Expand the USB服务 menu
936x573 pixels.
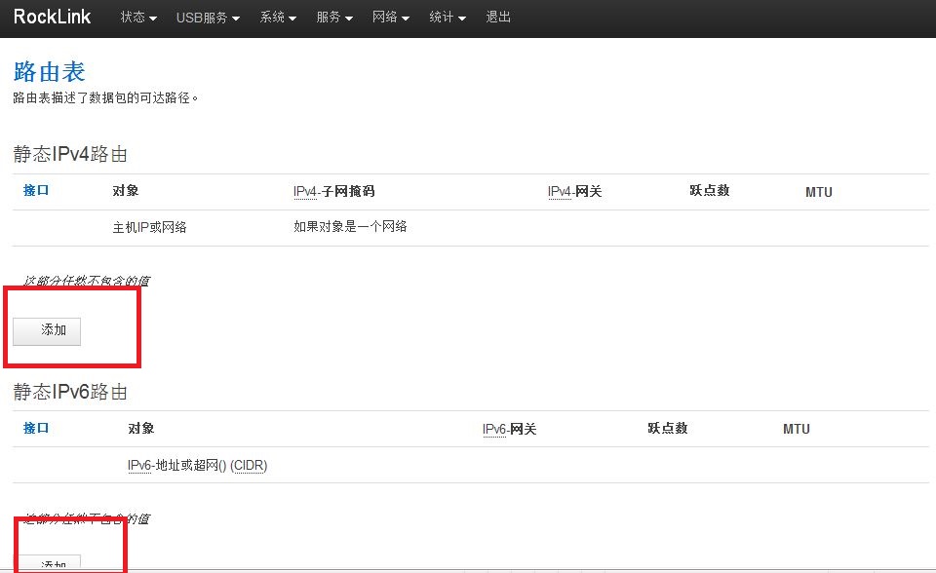(208, 18)
